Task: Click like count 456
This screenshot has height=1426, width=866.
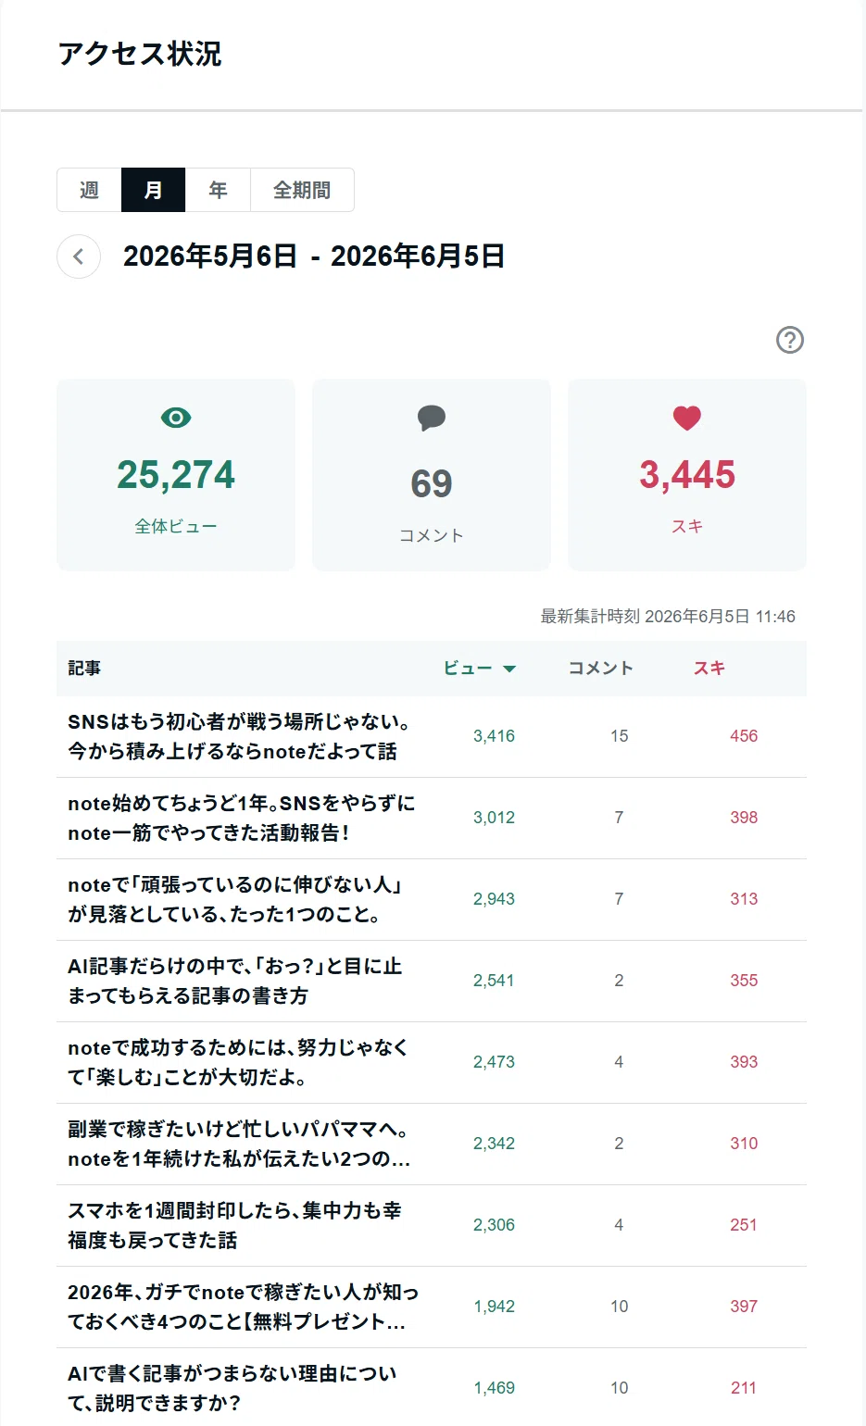Action: (744, 736)
